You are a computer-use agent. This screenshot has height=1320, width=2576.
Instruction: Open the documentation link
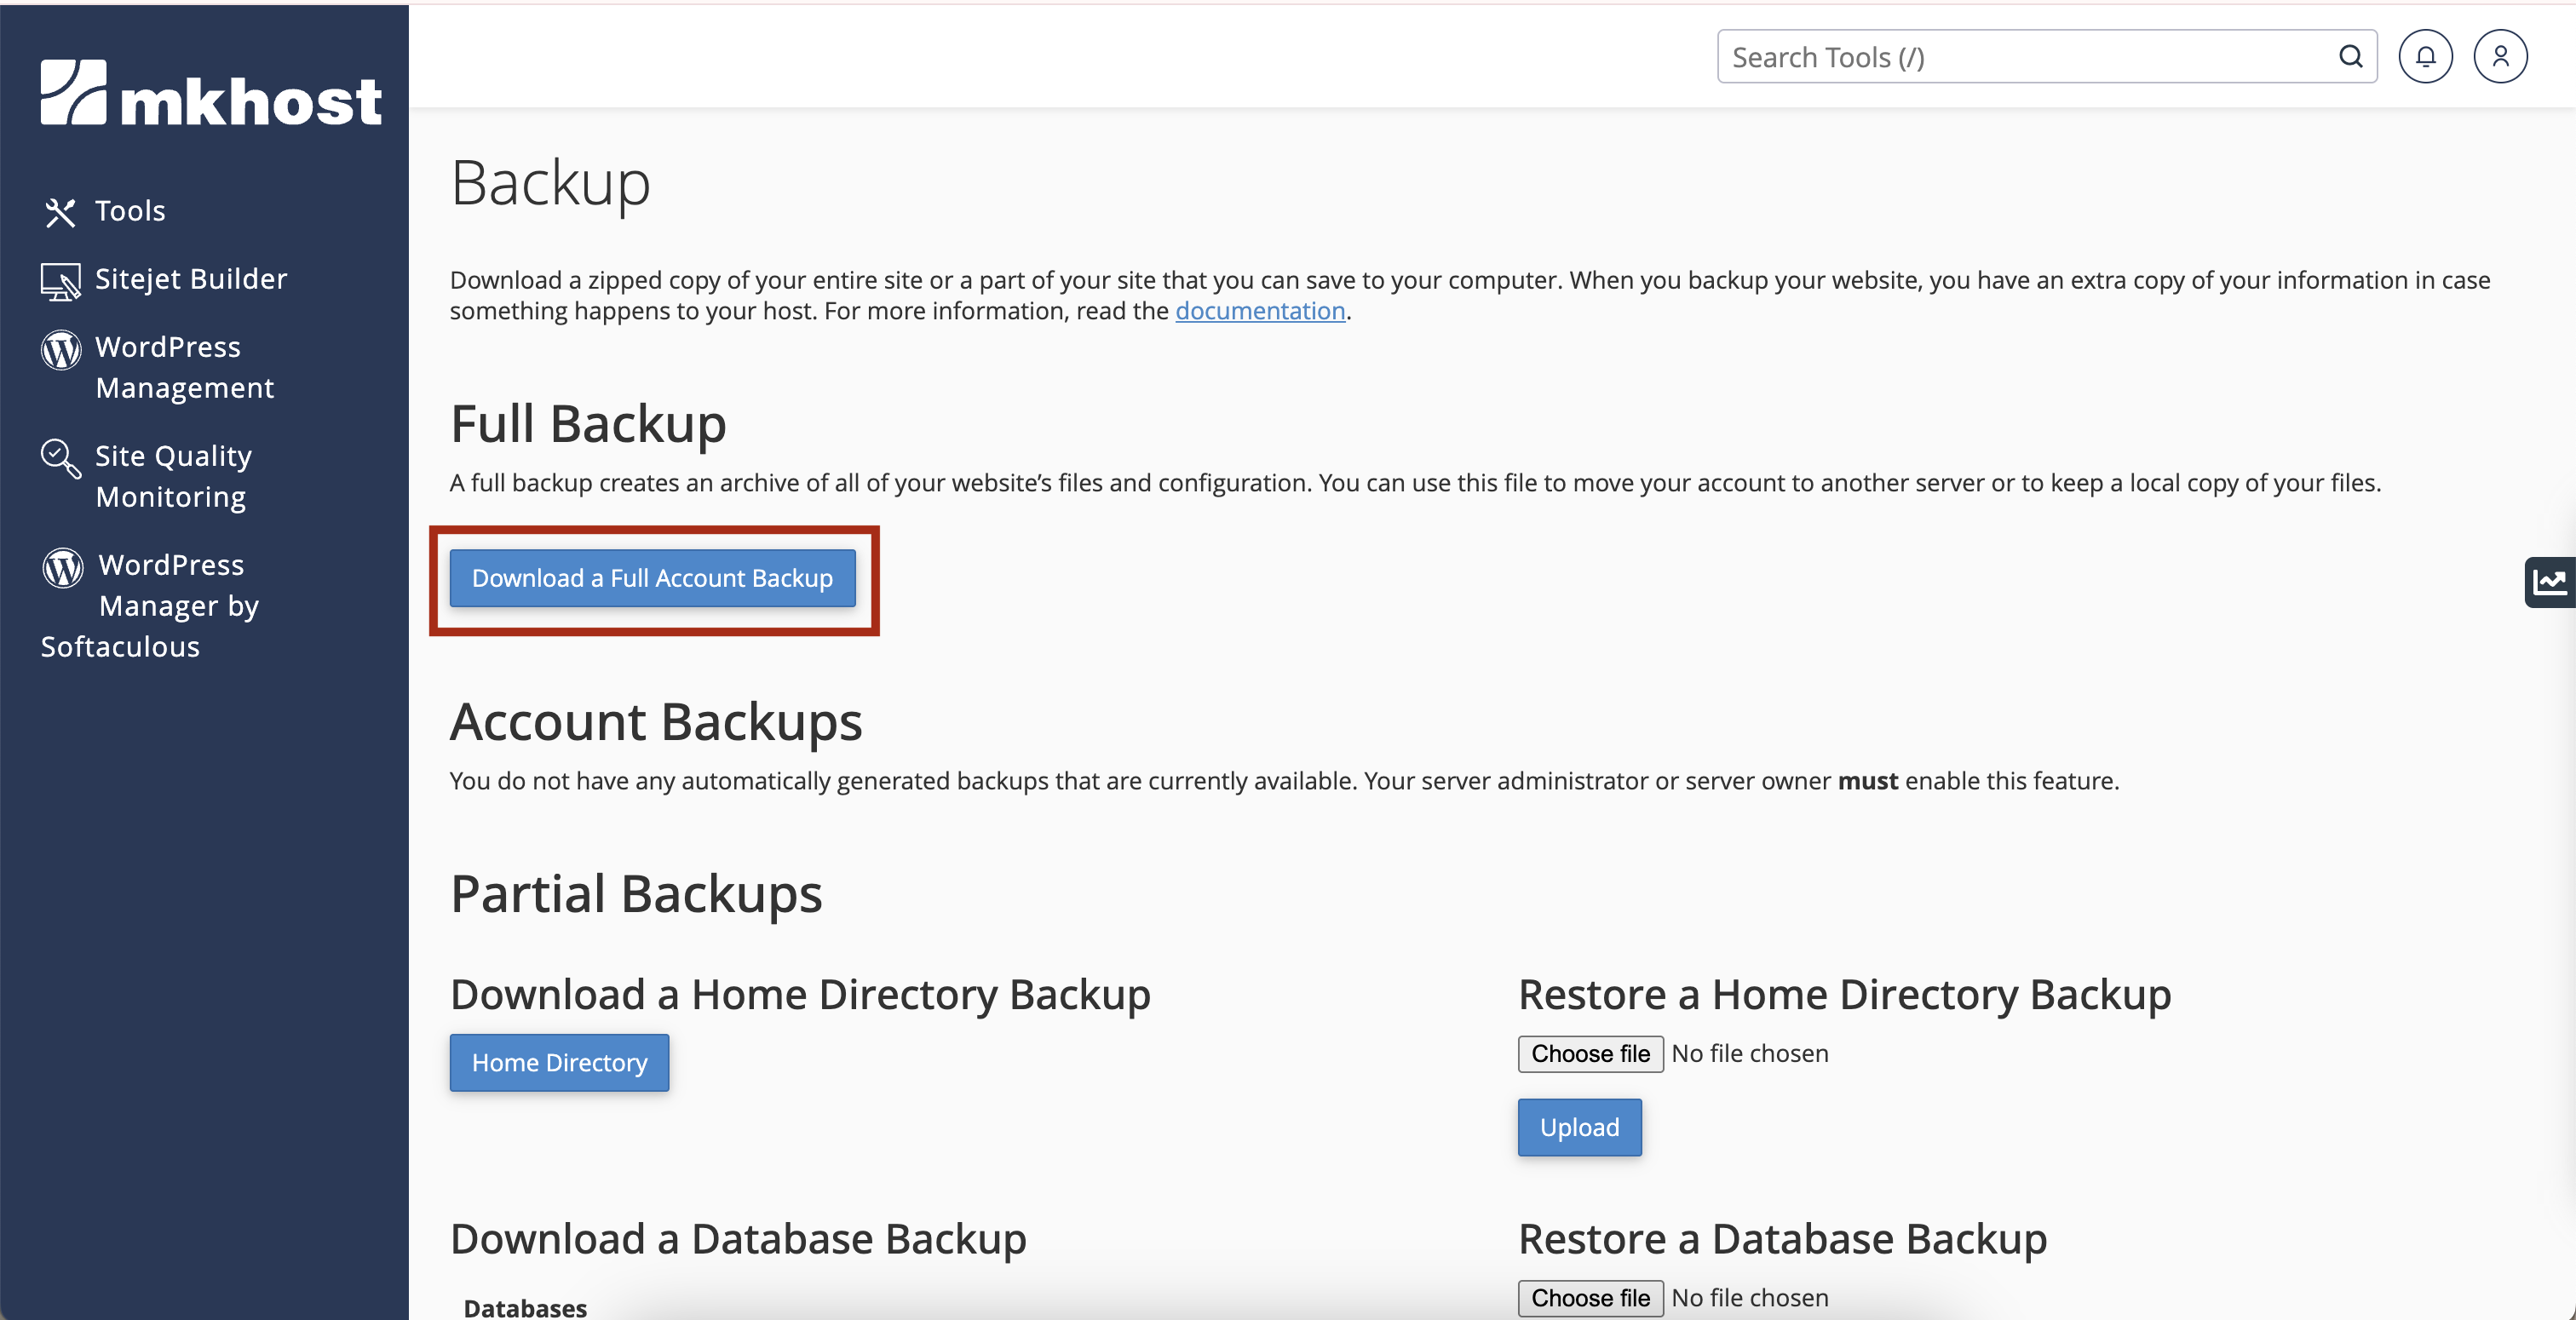1259,311
